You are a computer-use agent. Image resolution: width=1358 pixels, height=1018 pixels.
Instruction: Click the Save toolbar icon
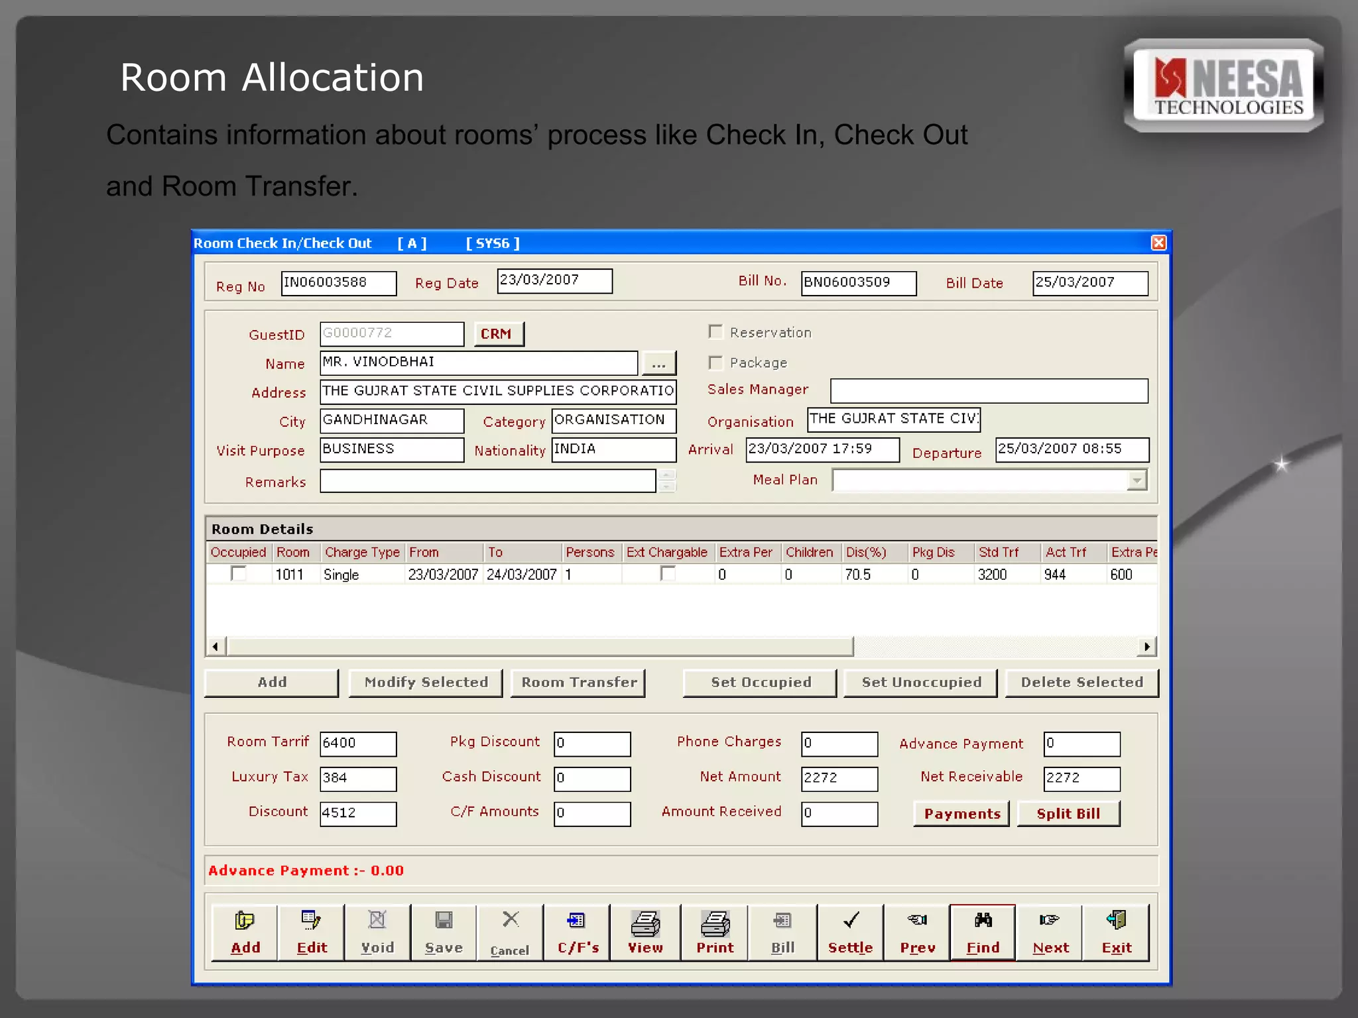click(x=444, y=932)
